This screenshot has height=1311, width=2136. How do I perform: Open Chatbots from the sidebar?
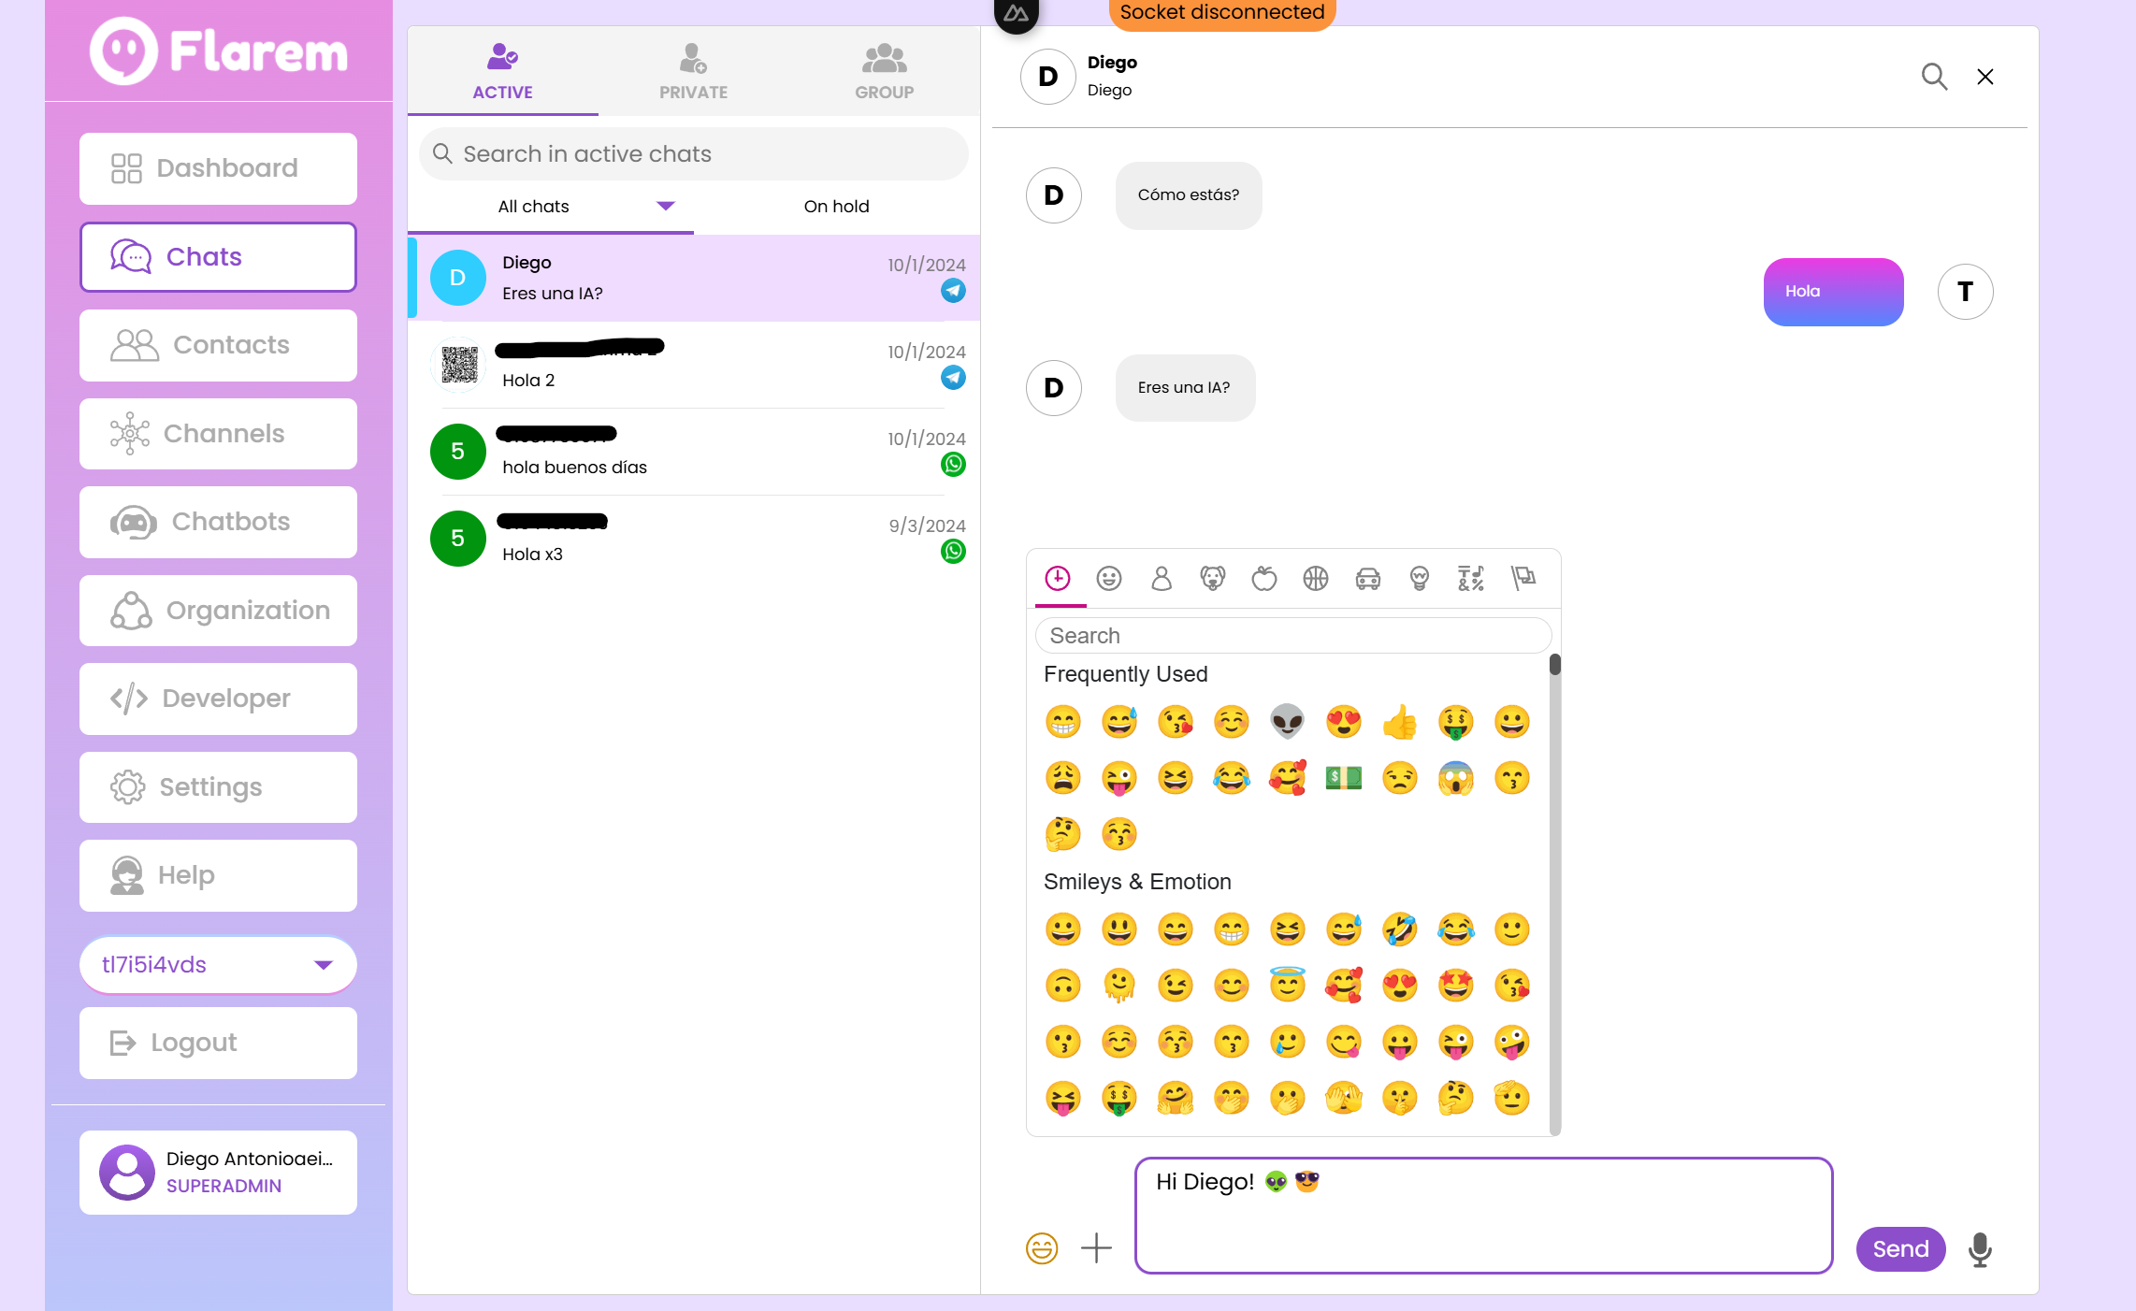(218, 522)
